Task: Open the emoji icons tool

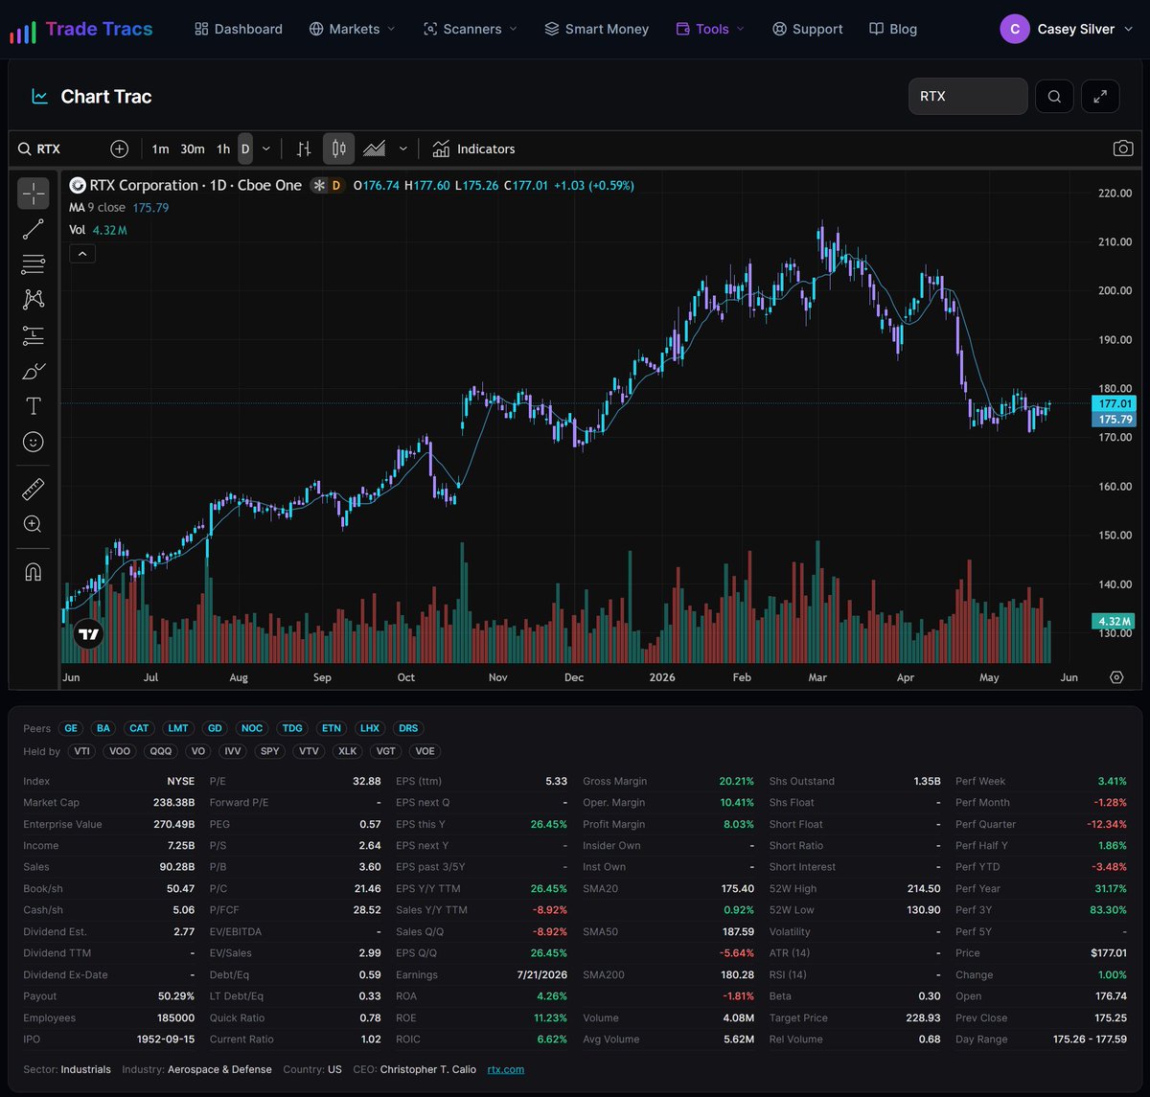Action: click(x=34, y=442)
